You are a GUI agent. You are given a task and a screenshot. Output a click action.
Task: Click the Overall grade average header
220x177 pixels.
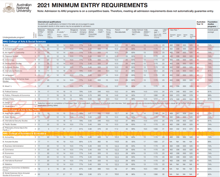[213, 31]
